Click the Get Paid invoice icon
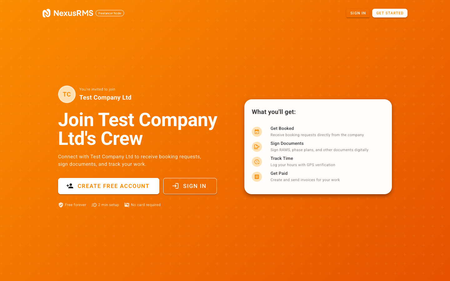 click(257, 177)
